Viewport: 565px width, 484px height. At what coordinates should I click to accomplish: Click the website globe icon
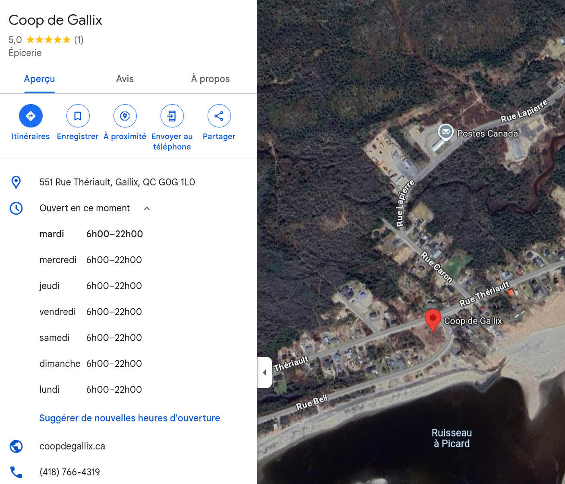click(x=16, y=446)
